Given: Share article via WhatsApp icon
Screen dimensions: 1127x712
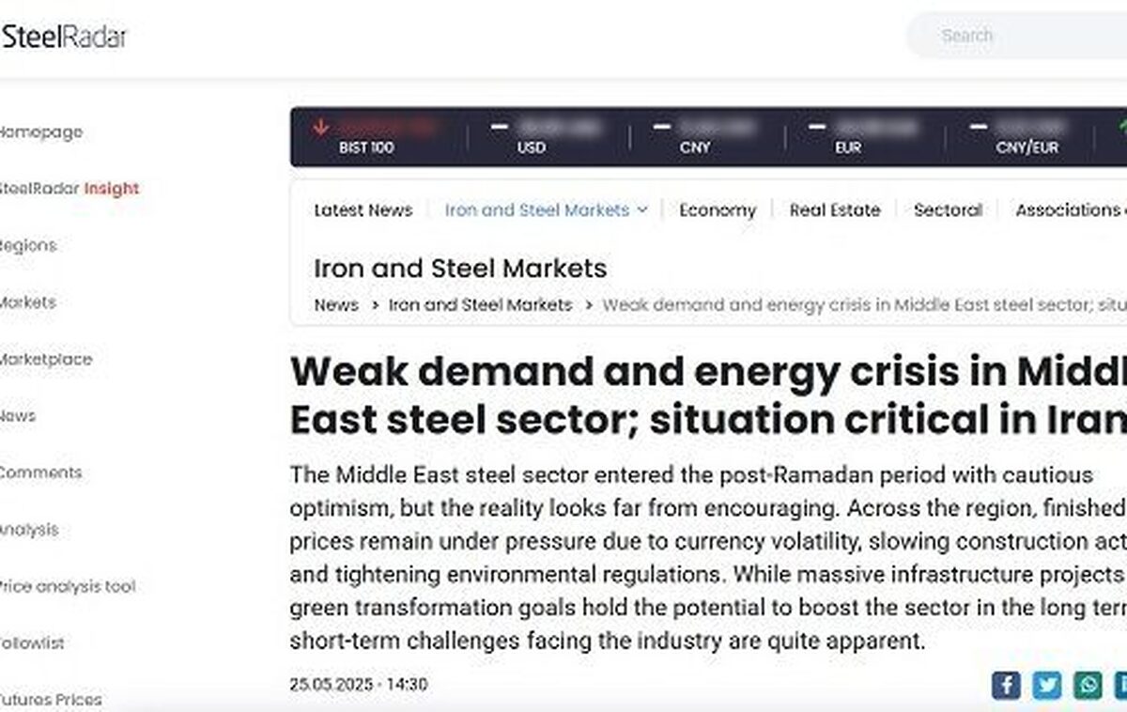Looking at the screenshot, I should (1088, 685).
